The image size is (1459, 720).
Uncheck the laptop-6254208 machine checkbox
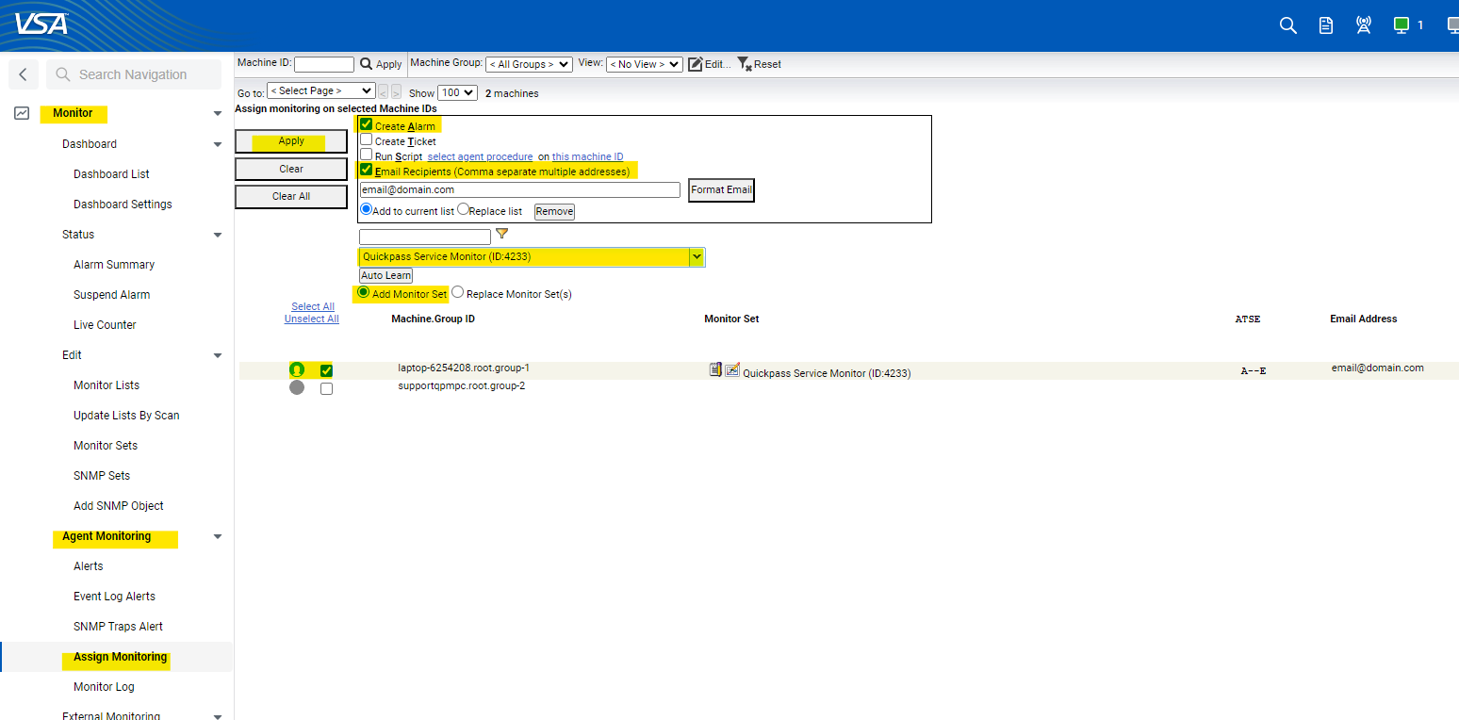tap(326, 370)
